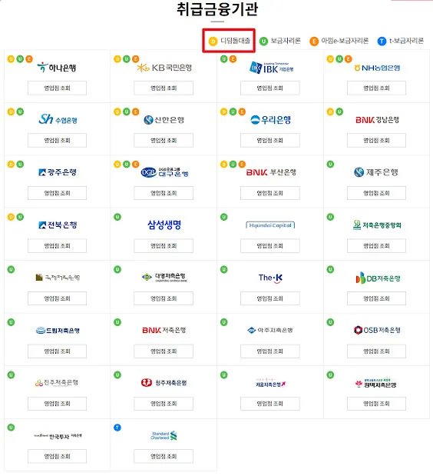Toggle the t-보금자리론 legend filter
Screen dimensions: 433x476
pyautogui.click(x=401, y=41)
